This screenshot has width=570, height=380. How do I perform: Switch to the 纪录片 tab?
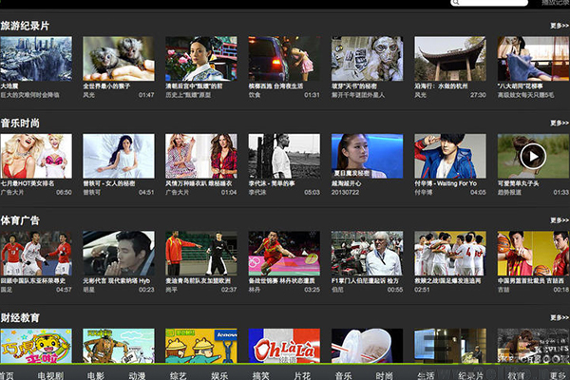pyautogui.click(x=471, y=375)
